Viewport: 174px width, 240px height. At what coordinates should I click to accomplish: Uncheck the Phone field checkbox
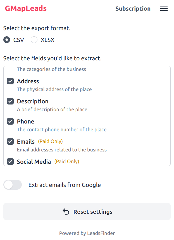click(10, 122)
